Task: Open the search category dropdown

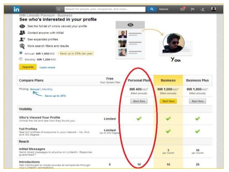Action: (x=60, y=9)
